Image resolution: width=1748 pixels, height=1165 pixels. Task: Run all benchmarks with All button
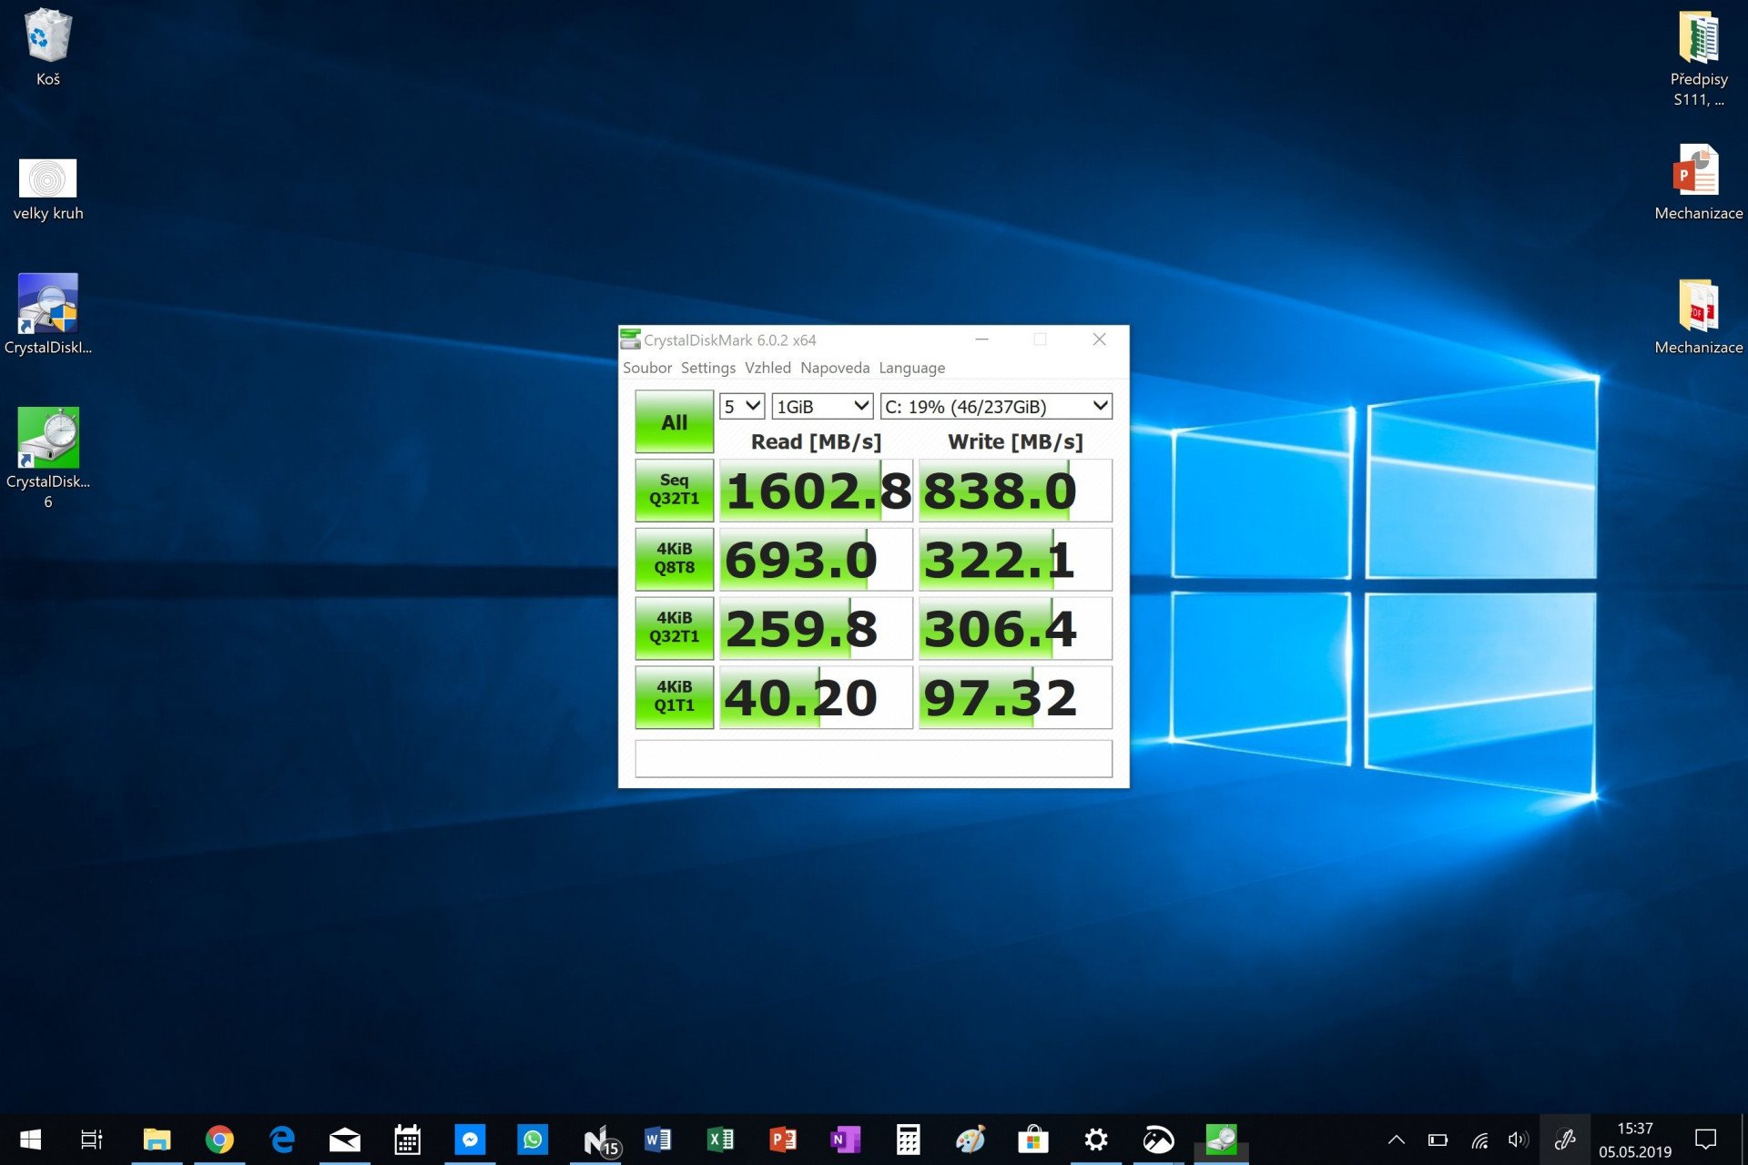click(674, 421)
